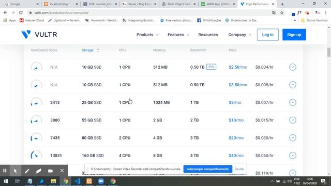Expand the $5/mo plan details

[x=293, y=102]
